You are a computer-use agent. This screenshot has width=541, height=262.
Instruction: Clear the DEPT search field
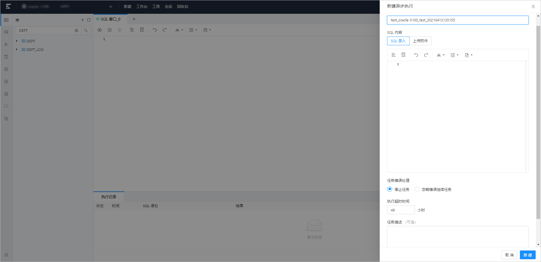[x=76, y=31]
